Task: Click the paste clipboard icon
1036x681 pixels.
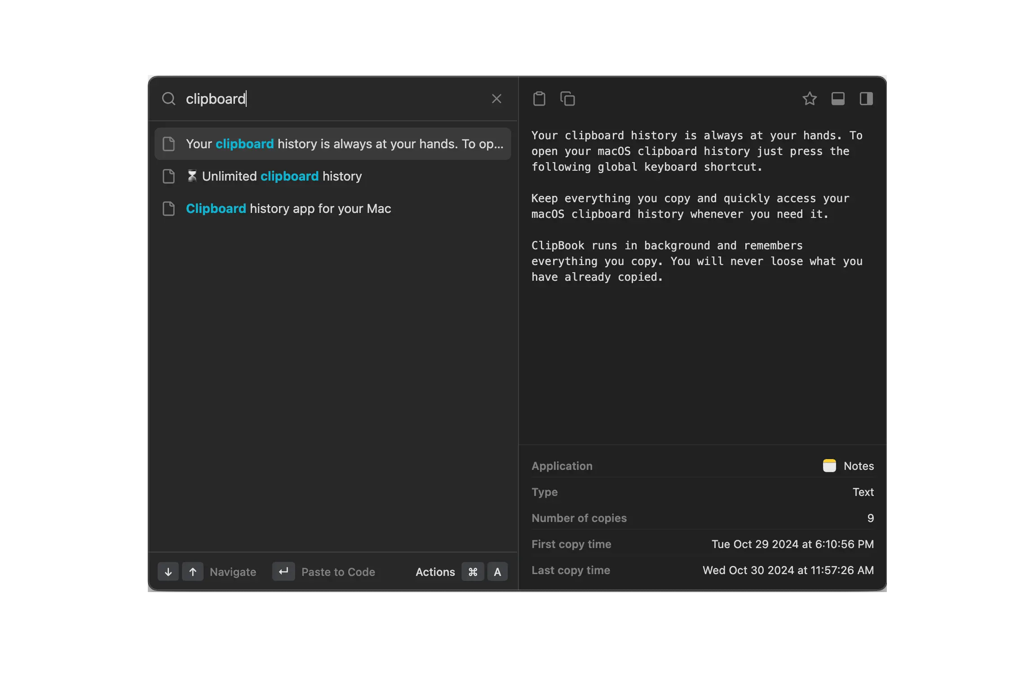Action: pyautogui.click(x=539, y=98)
